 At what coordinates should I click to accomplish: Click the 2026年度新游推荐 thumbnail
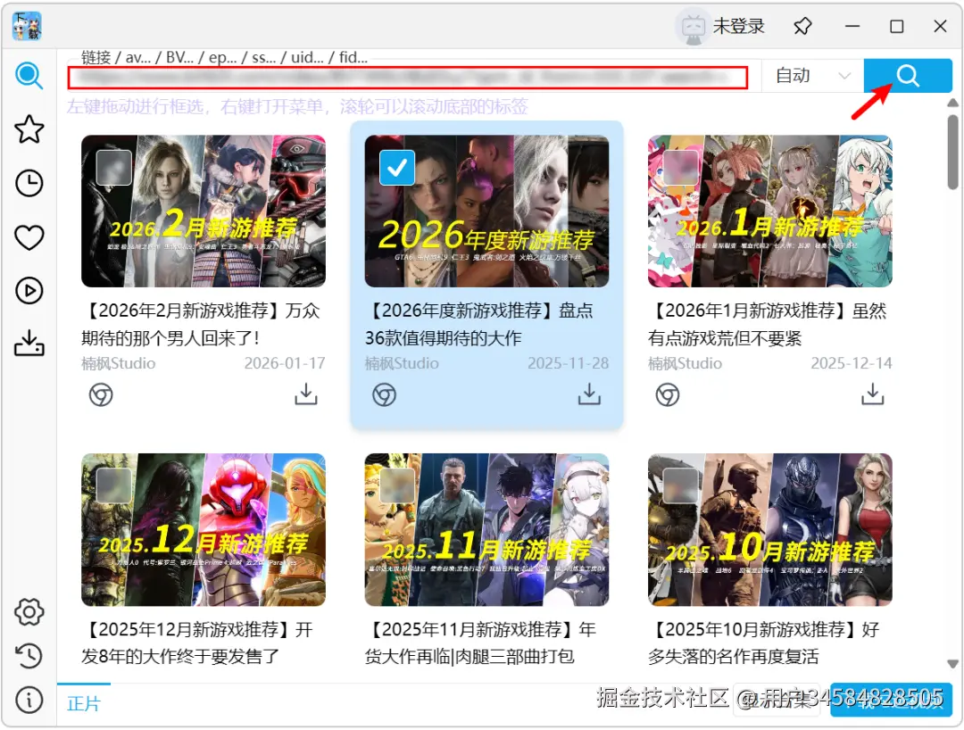pos(487,212)
